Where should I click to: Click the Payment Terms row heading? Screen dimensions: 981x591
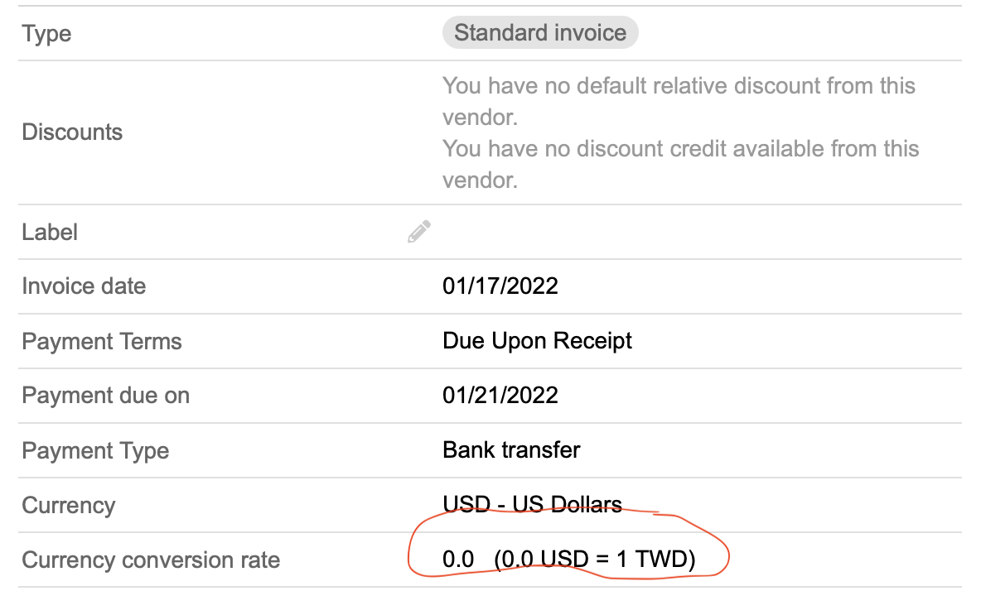[101, 341]
